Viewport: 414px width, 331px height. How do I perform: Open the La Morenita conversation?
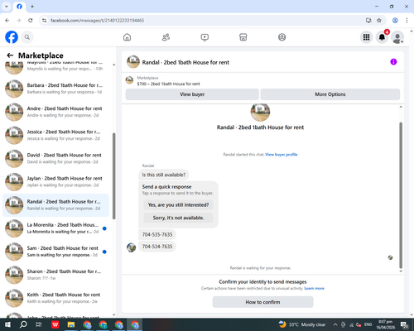pos(55,228)
